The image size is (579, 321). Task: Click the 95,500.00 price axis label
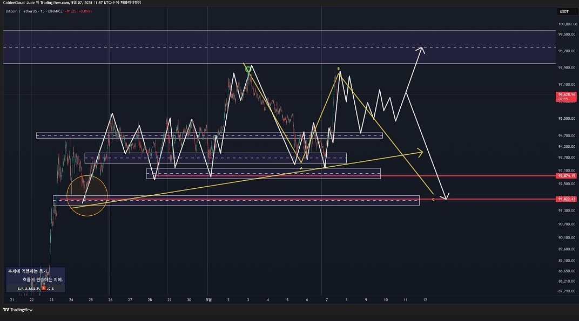(567, 119)
